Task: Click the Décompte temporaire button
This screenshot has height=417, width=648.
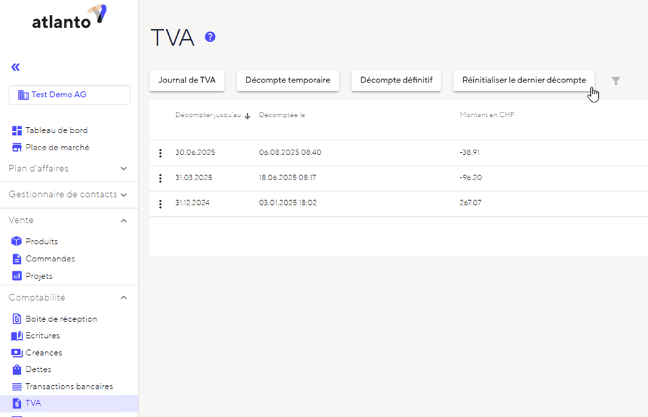Action: 288,80
